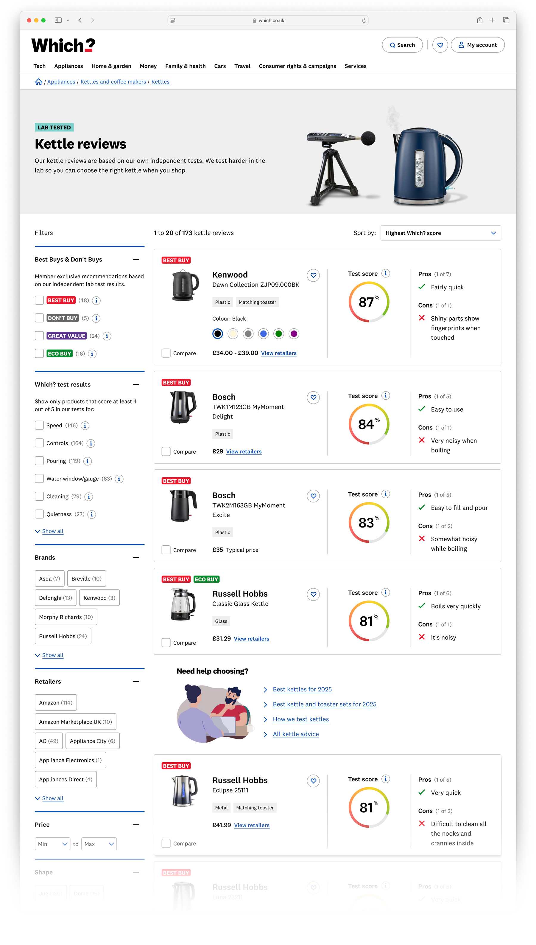Open Best kettles for 2025 link
This screenshot has height=945, width=536.
302,689
